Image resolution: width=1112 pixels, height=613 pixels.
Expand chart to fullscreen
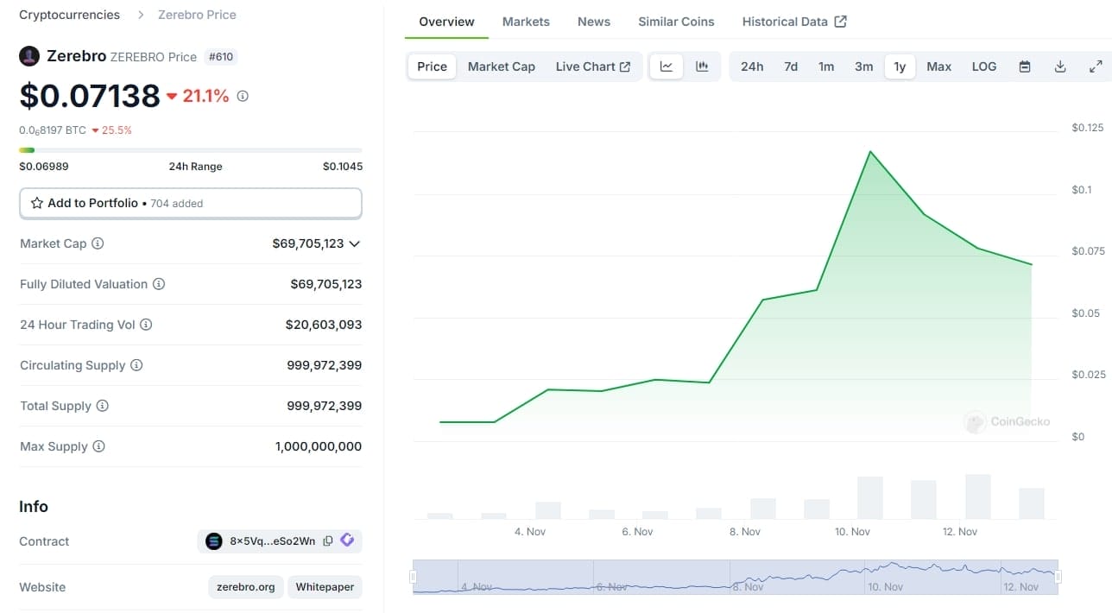(x=1096, y=66)
